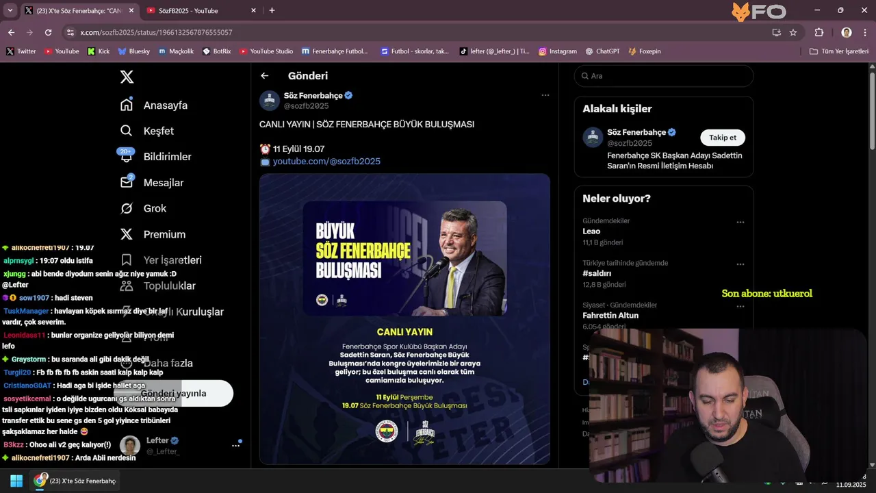Image resolution: width=876 pixels, height=493 pixels.
Task: Close the SözFB2025 YouTube tab
Action: point(253,10)
